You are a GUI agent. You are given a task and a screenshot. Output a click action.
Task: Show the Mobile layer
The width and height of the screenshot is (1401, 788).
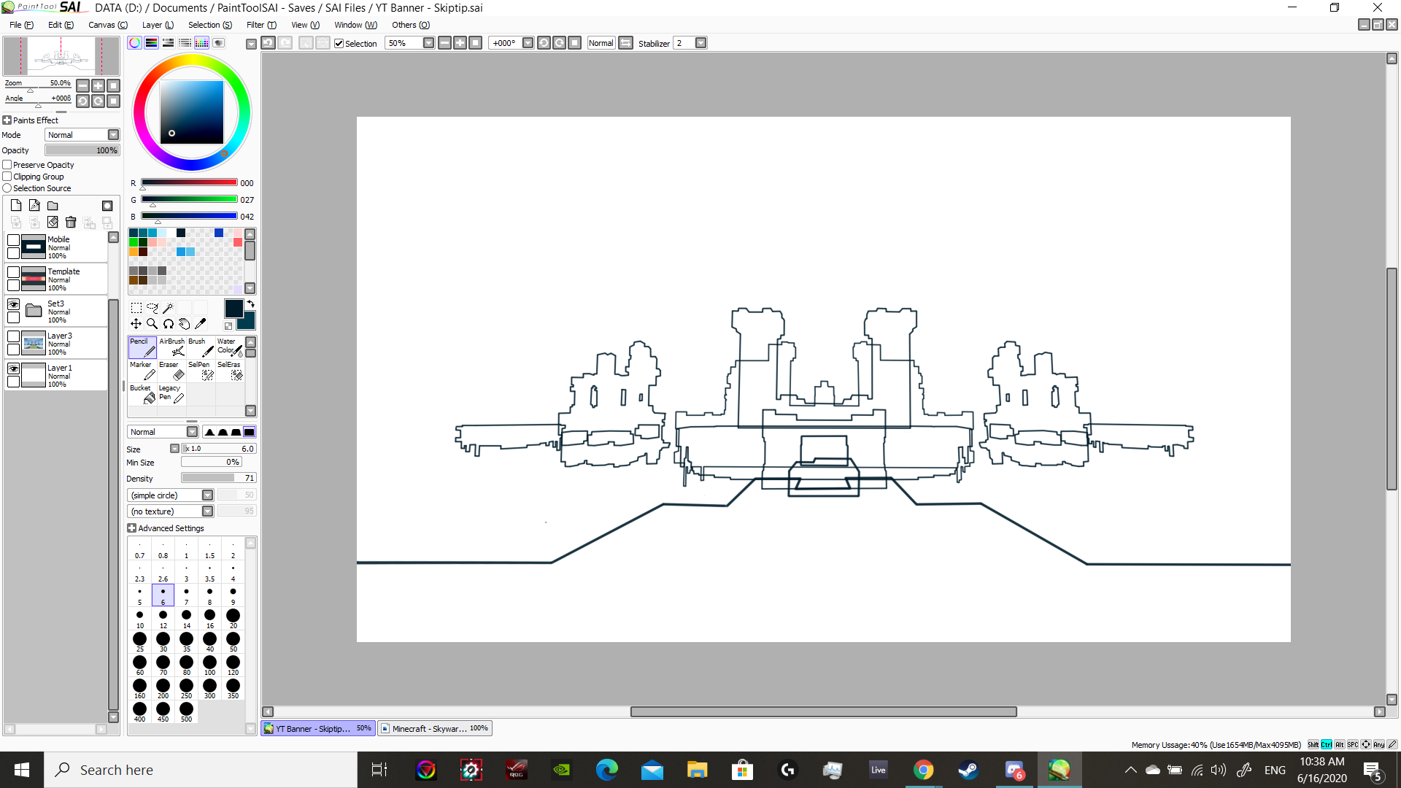pyautogui.click(x=13, y=240)
